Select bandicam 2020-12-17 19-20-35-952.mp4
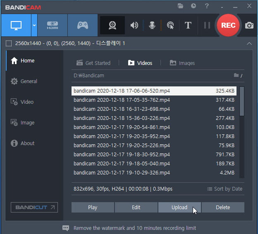 point(154,136)
